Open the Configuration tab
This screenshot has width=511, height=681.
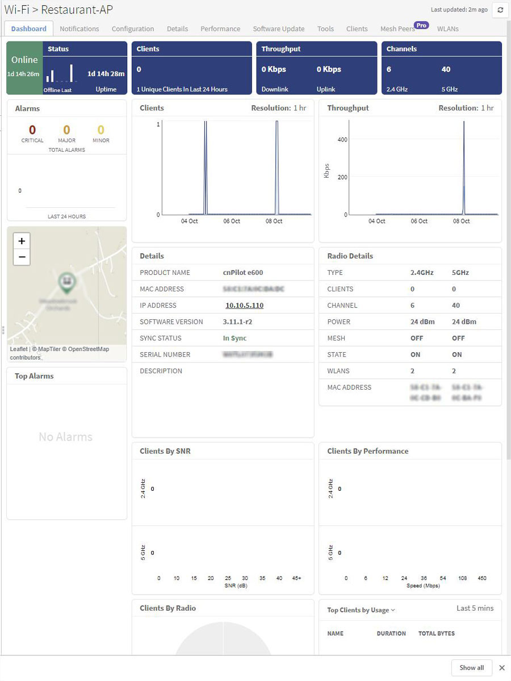(x=133, y=28)
